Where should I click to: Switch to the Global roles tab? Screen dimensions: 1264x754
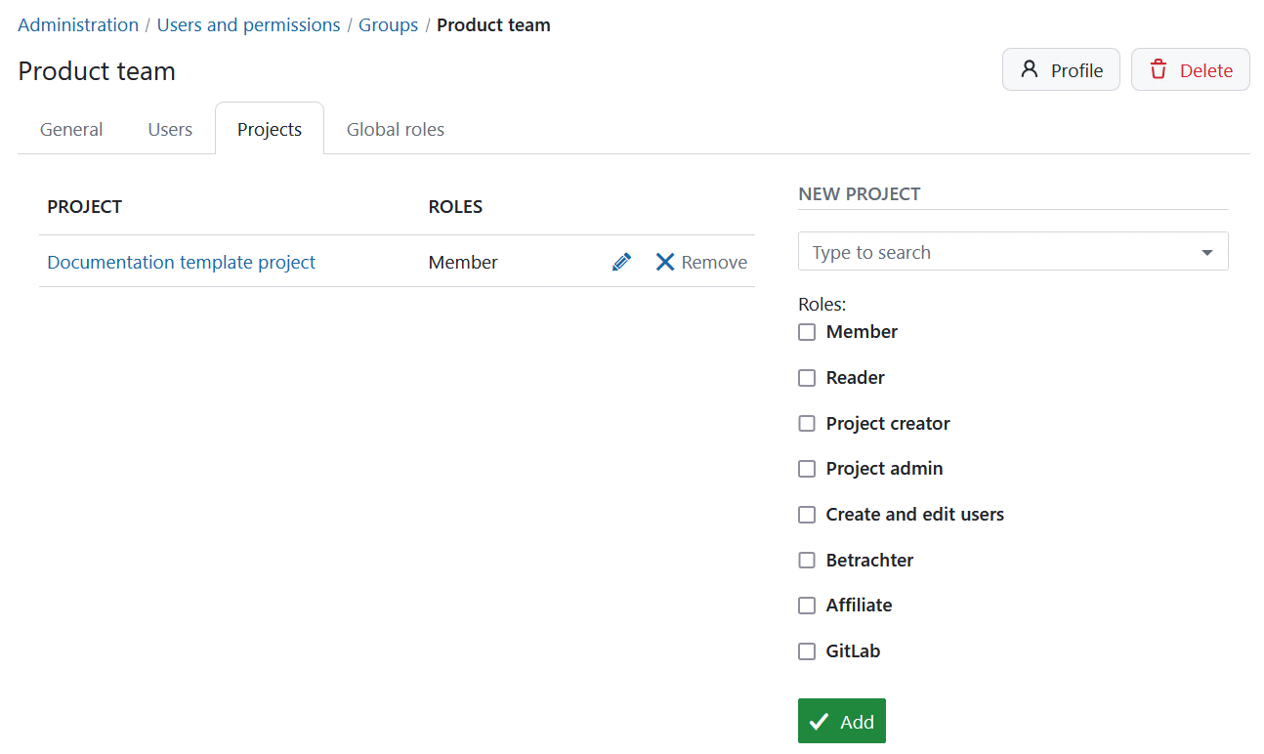(x=395, y=128)
